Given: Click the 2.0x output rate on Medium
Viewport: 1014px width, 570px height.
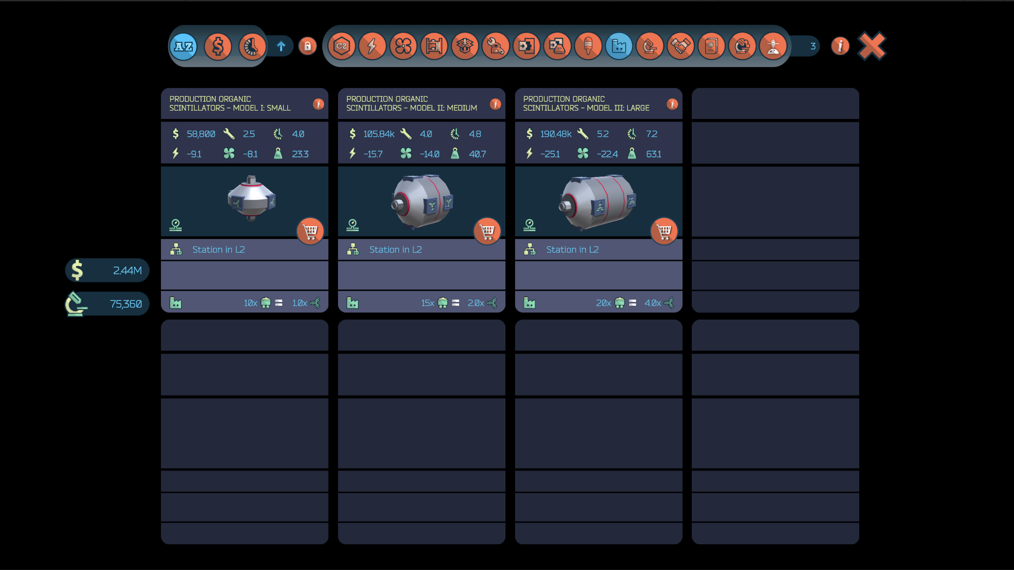Looking at the screenshot, I should pos(476,303).
